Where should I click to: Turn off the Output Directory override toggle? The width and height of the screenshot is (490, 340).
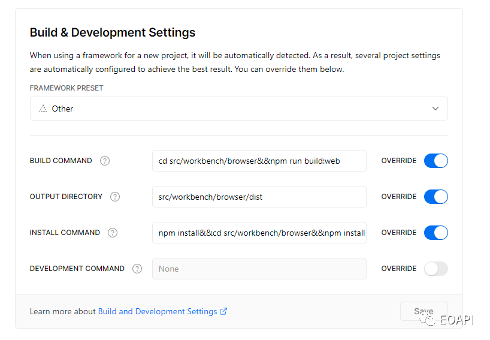[436, 197]
